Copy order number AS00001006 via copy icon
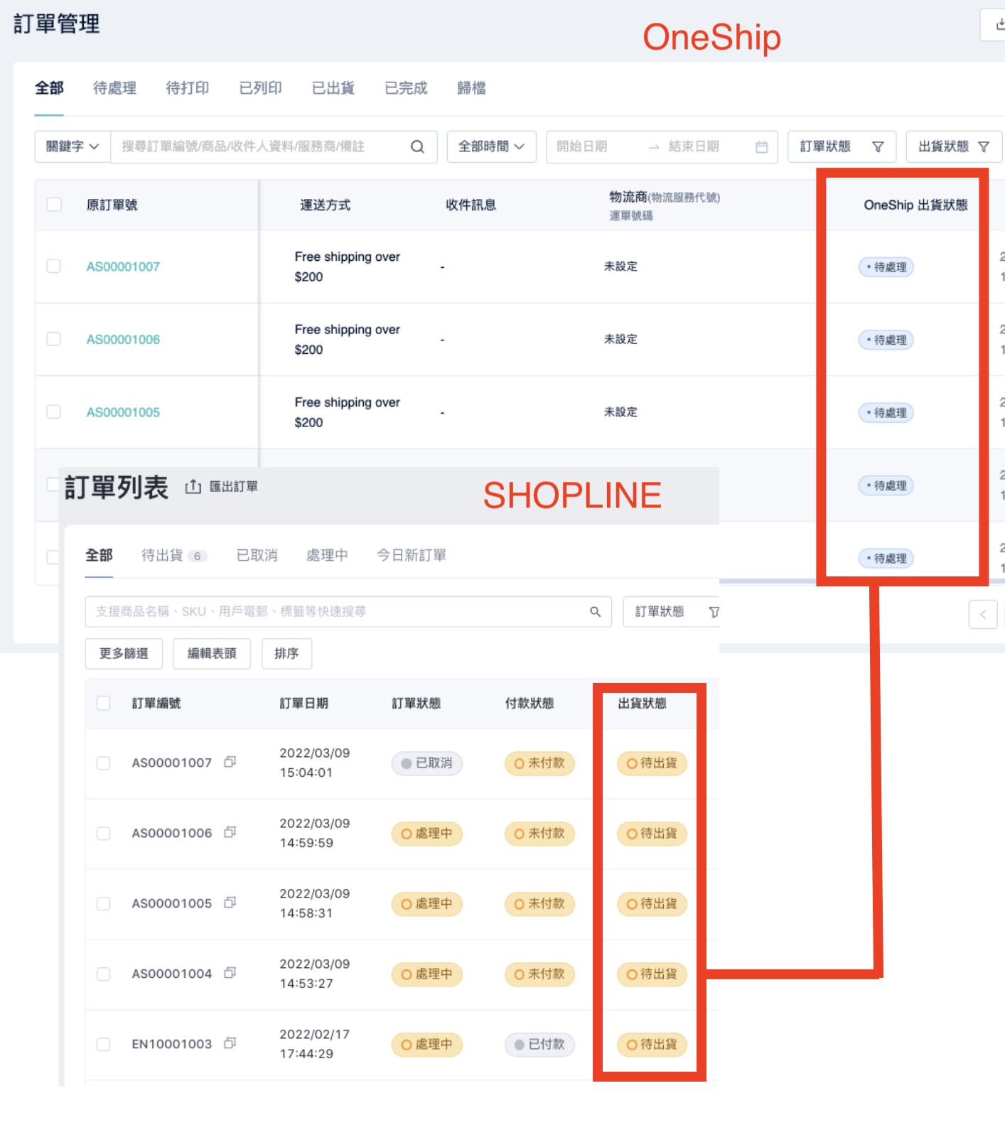The width and height of the screenshot is (1005, 1125). pos(230,832)
